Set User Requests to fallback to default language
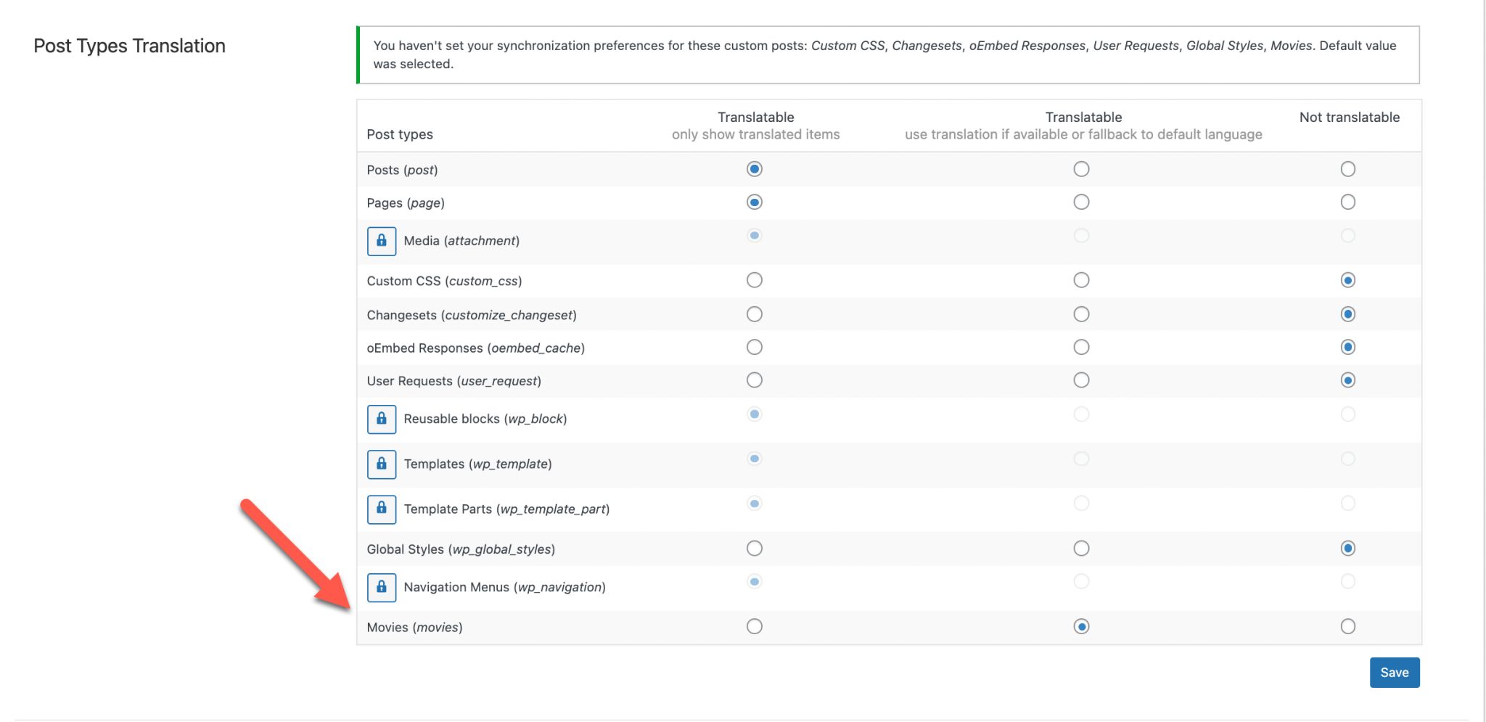This screenshot has width=1486, height=722. tap(1081, 380)
